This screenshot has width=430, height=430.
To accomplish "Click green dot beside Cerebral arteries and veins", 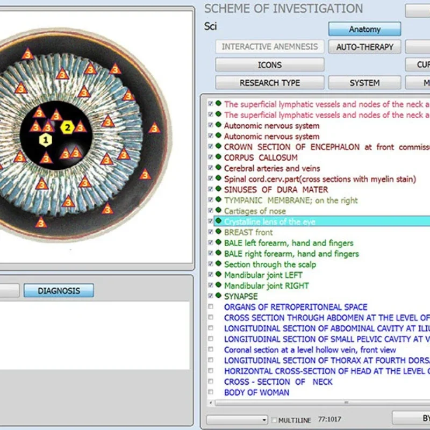I will click(218, 167).
